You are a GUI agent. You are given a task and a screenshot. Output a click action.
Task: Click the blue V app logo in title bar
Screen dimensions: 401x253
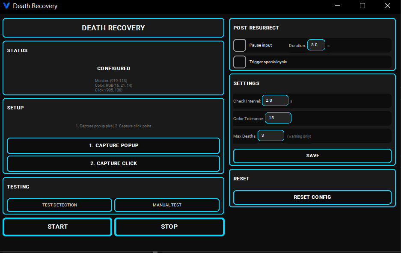(x=6, y=6)
